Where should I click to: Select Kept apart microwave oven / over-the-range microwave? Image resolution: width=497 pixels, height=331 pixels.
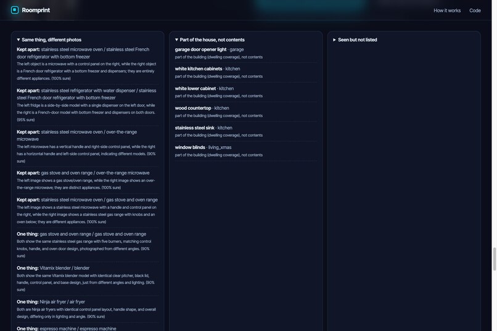88,146
